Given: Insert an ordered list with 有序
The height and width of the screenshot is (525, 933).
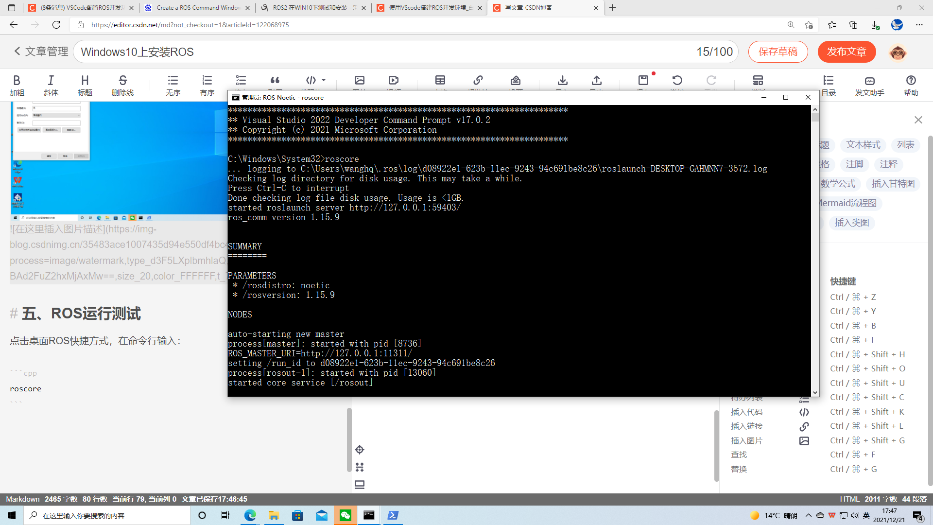Looking at the screenshot, I should [x=207, y=84].
